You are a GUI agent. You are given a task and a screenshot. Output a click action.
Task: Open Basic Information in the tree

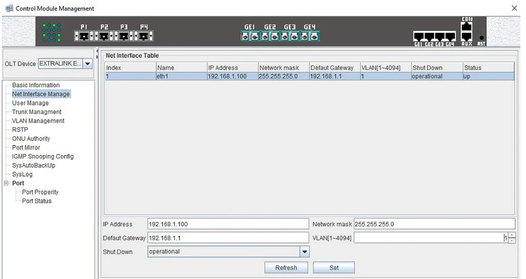click(x=36, y=85)
